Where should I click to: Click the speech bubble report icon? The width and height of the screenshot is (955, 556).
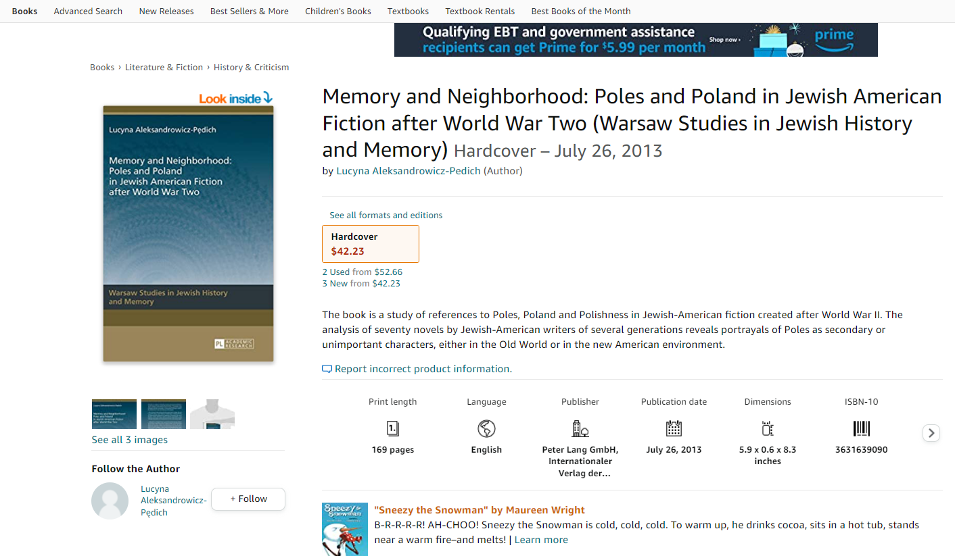[327, 369]
